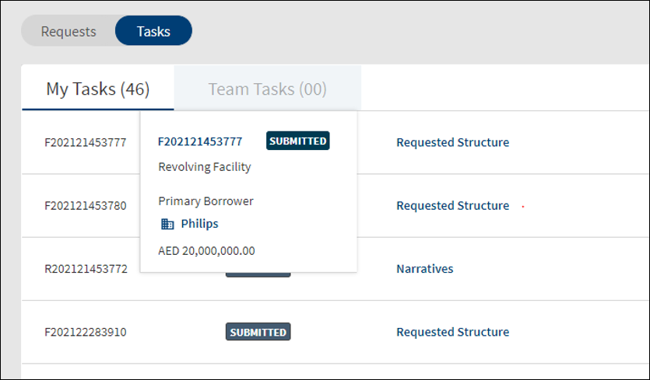Image resolution: width=650 pixels, height=380 pixels.
Task: Select task ID R202121453772 in the list
Action: pyautogui.click(x=86, y=269)
